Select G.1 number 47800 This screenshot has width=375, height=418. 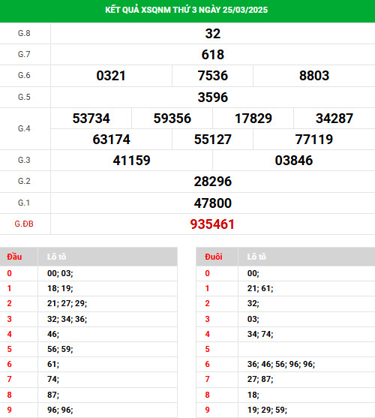pyautogui.click(x=213, y=203)
